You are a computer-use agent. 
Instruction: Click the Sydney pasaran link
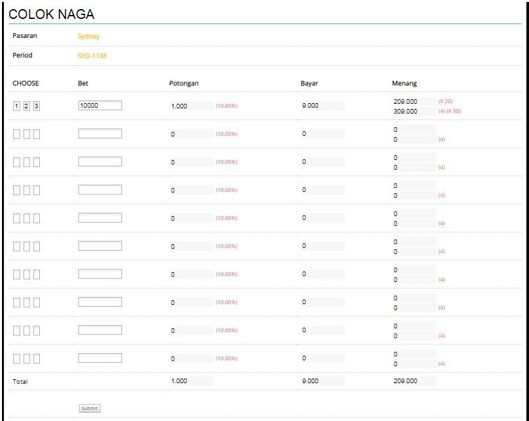click(x=89, y=36)
